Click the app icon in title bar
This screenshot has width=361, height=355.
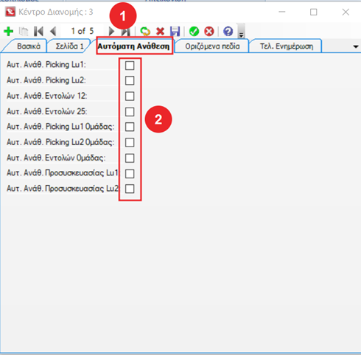pos(10,12)
